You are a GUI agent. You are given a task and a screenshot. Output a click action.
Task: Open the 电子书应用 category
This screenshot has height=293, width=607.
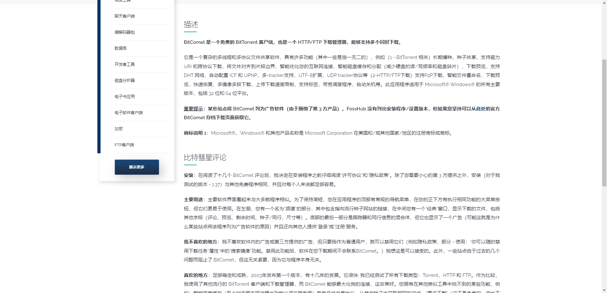click(125, 97)
